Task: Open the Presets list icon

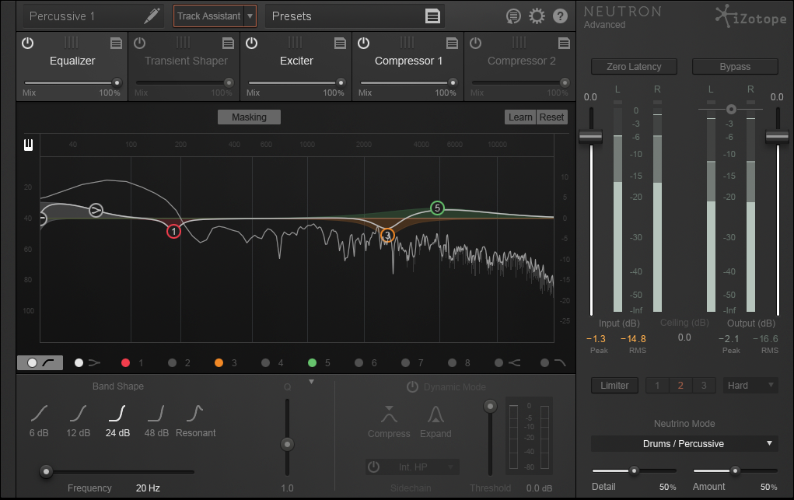Action: (432, 16)
